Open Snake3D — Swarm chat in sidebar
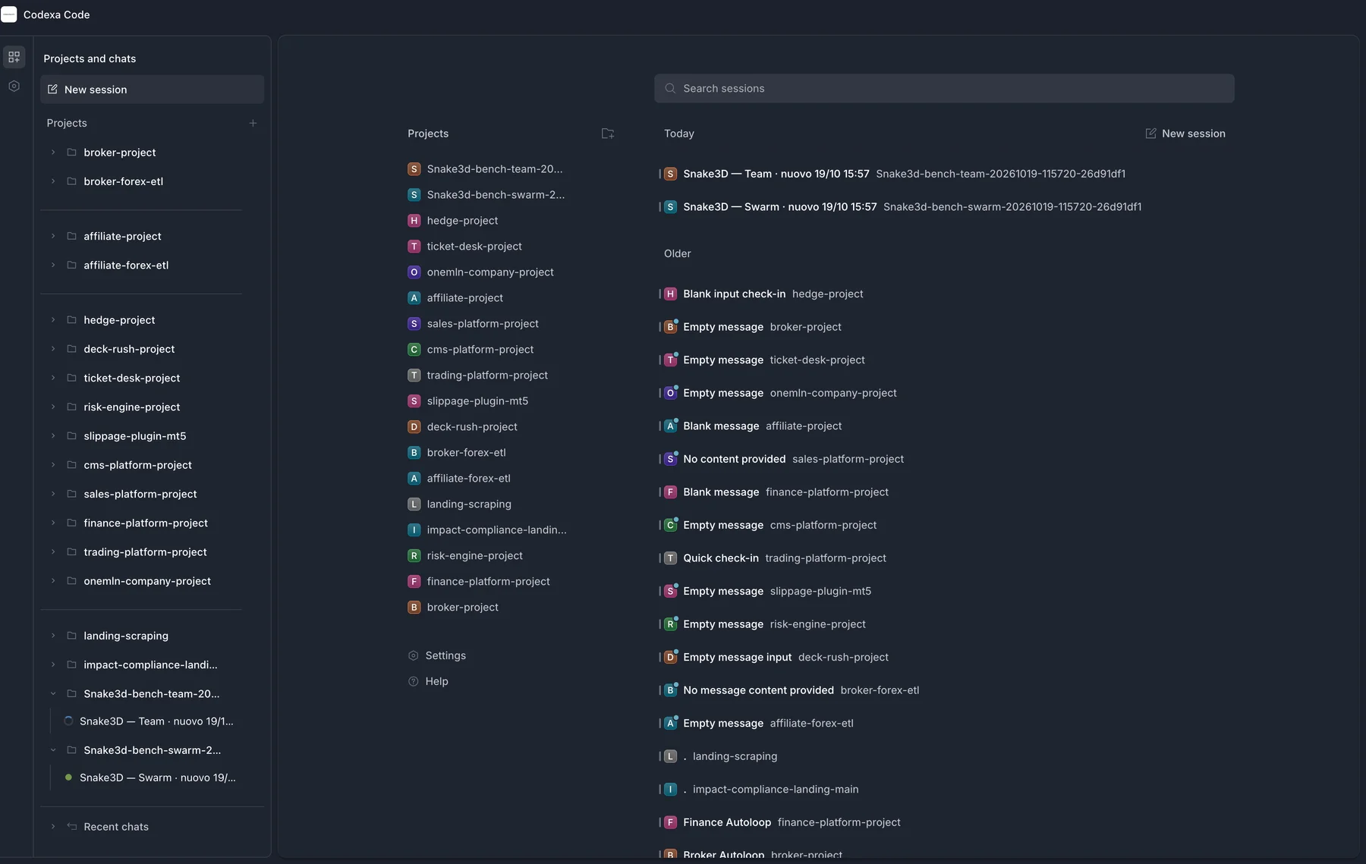 158,778
